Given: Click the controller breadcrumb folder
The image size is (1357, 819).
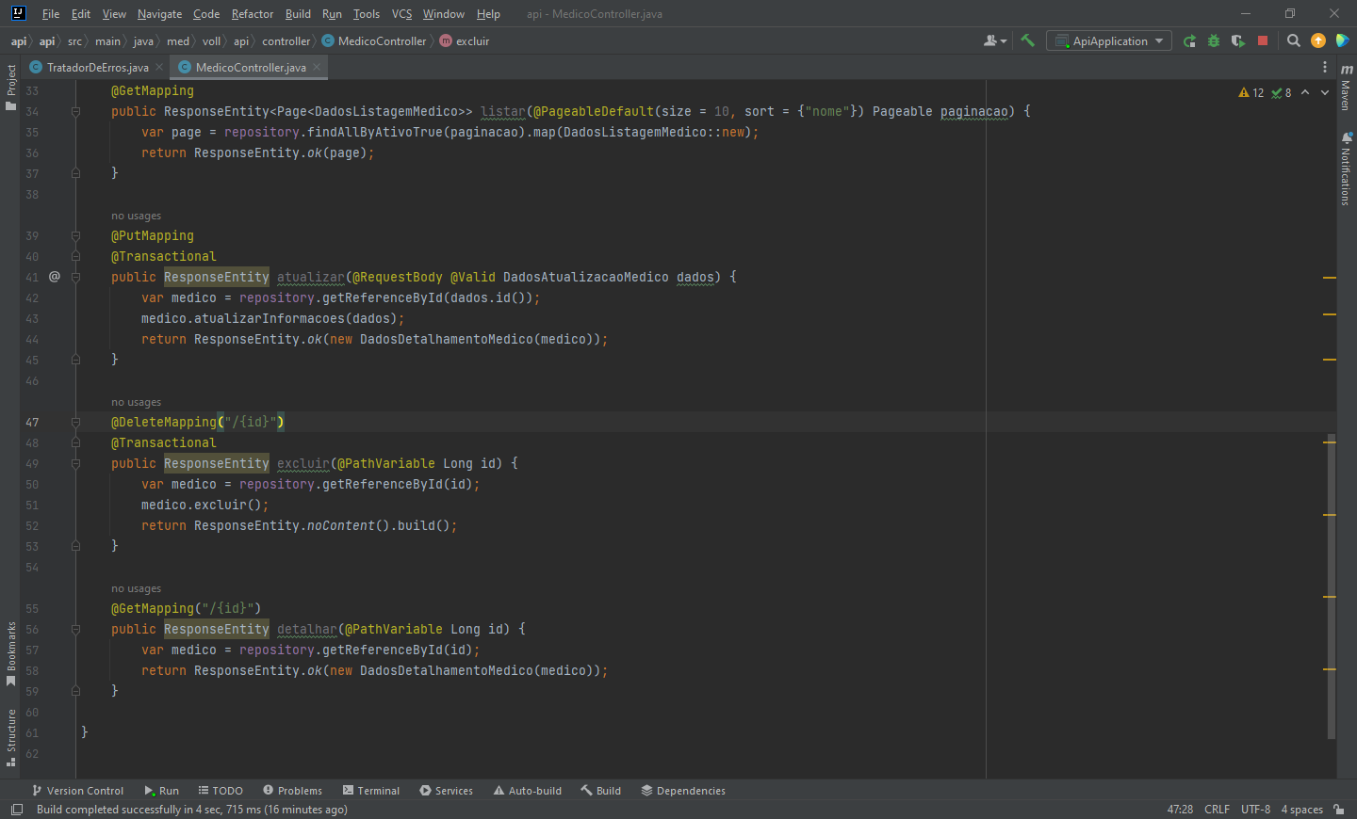Looking at the screenshot, I should (286, 40).
